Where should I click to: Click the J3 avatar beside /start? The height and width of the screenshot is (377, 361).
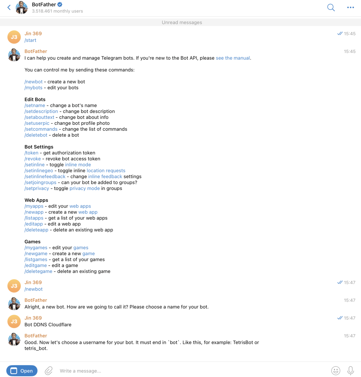point(14,37)
